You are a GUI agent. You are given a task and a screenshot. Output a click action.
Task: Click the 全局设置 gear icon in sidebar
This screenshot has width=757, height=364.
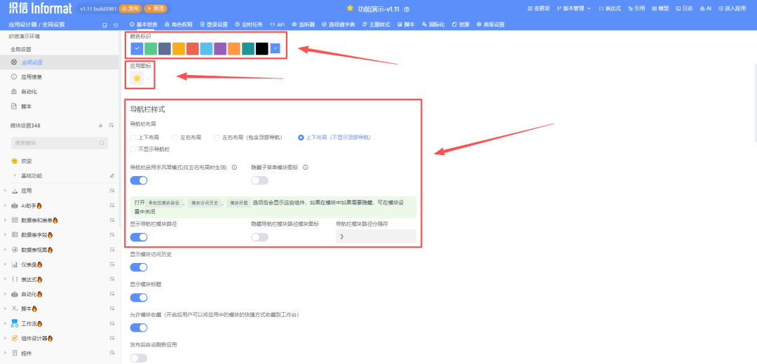14,62
